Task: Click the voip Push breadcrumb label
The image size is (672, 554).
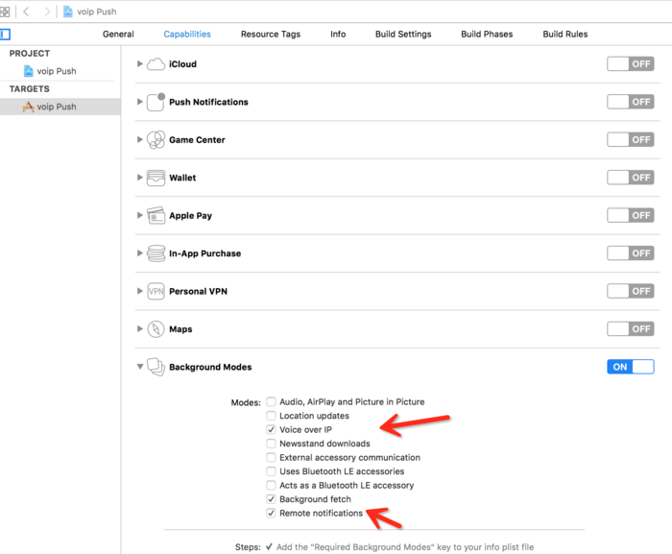Action: 97,12
